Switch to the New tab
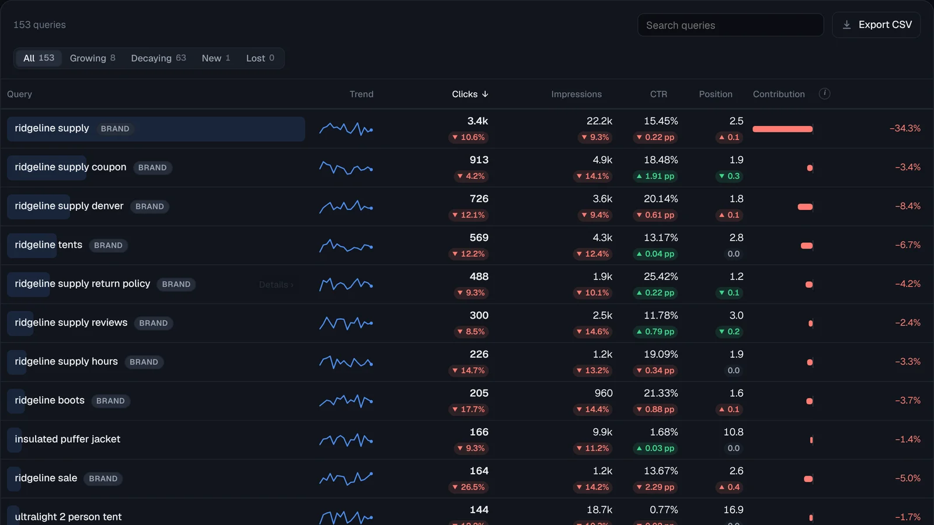The image size is (934, 525). pos(216,58)
